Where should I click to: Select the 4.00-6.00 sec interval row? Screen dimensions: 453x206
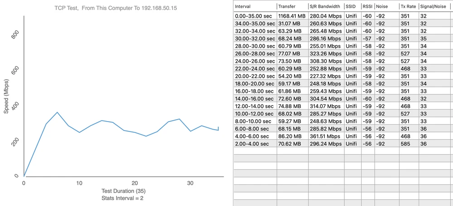tap(254, 136)
